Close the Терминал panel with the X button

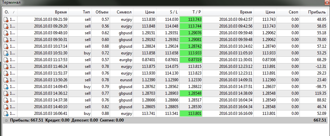(326, 3)
